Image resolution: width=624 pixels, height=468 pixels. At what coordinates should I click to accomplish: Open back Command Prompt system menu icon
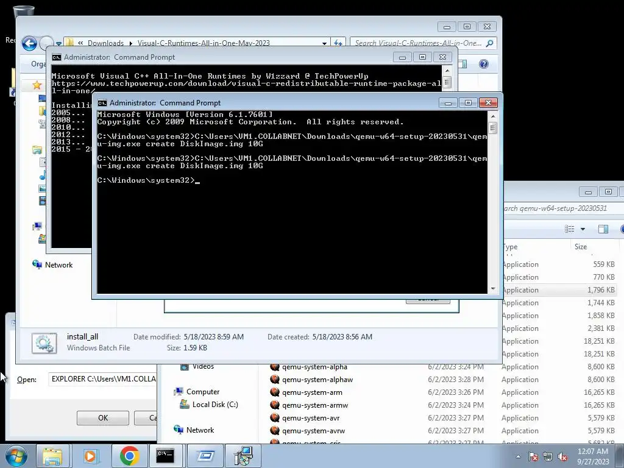pos(57,57)
